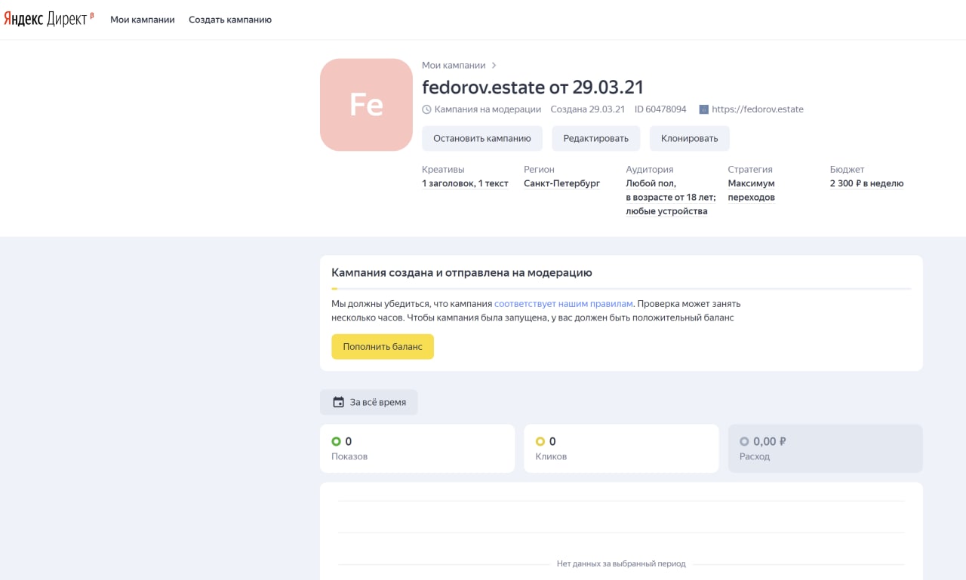This screenshot has height=580, width=966.
Task: Open the "Санкт-Петербург" region setting
Action: pos(562,183)
